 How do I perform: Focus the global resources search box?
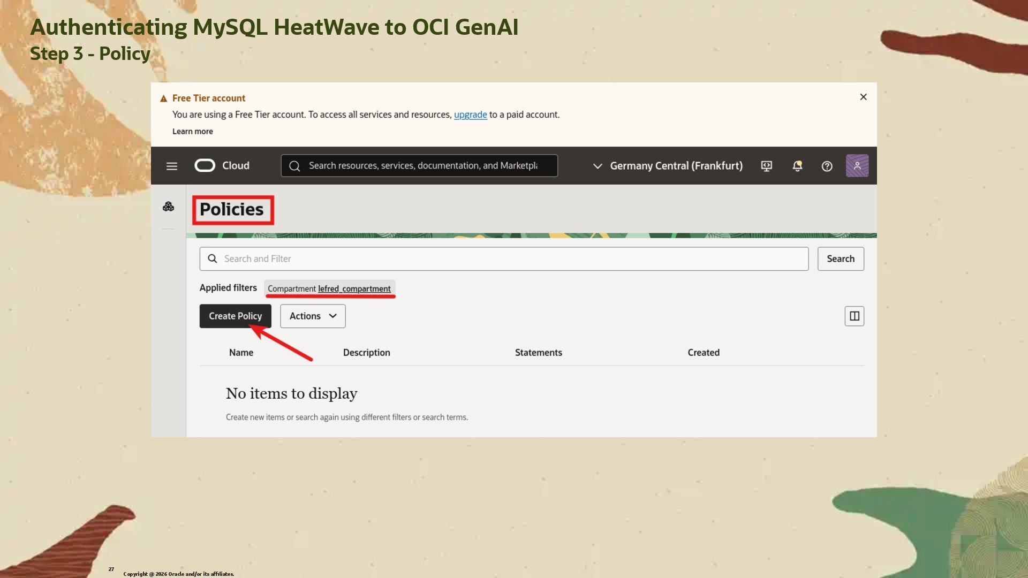point(422,166)
